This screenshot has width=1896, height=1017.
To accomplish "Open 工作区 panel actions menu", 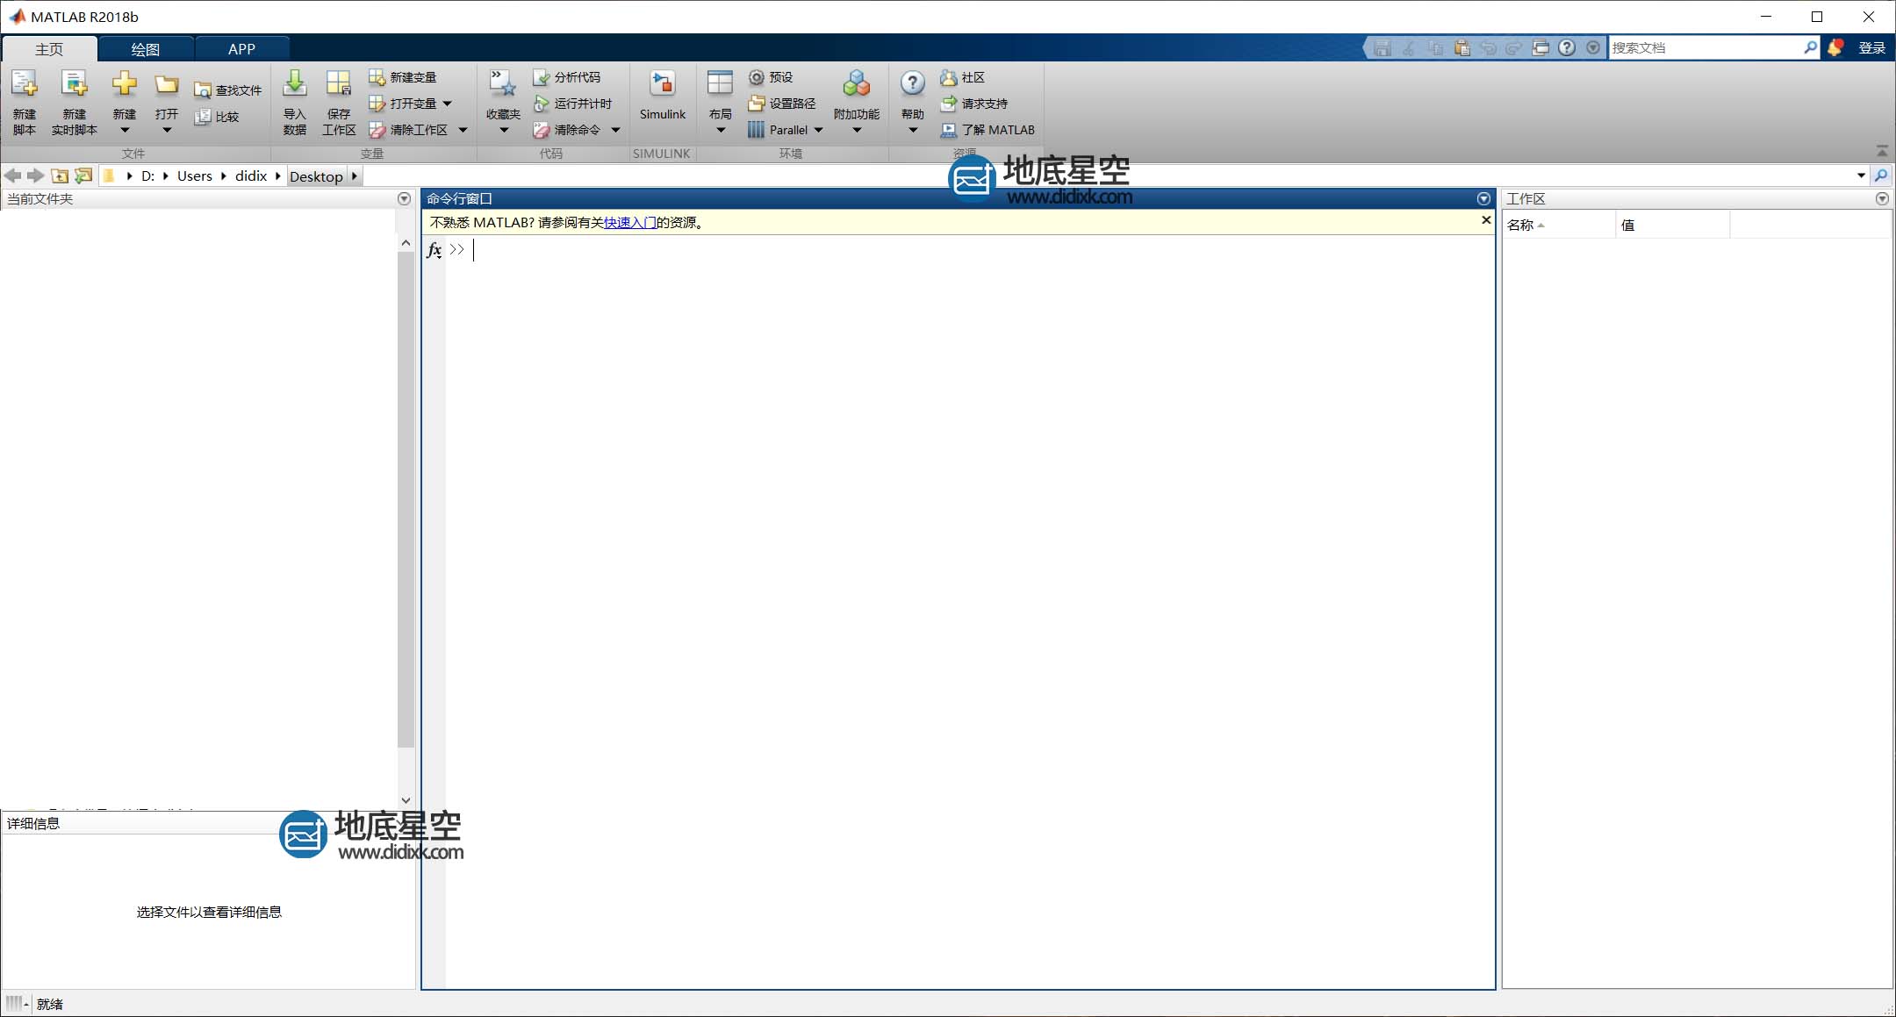I will (x=1882, y=199).
